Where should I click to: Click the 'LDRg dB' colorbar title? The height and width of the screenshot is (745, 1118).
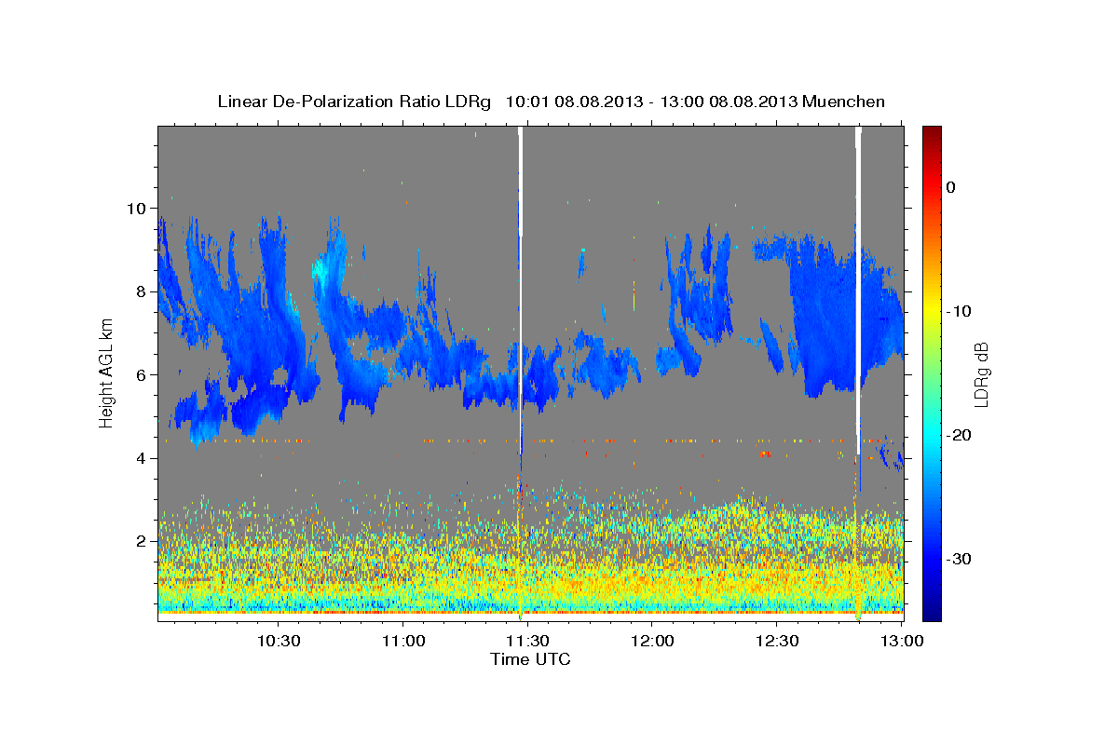[x=982, y=374]
